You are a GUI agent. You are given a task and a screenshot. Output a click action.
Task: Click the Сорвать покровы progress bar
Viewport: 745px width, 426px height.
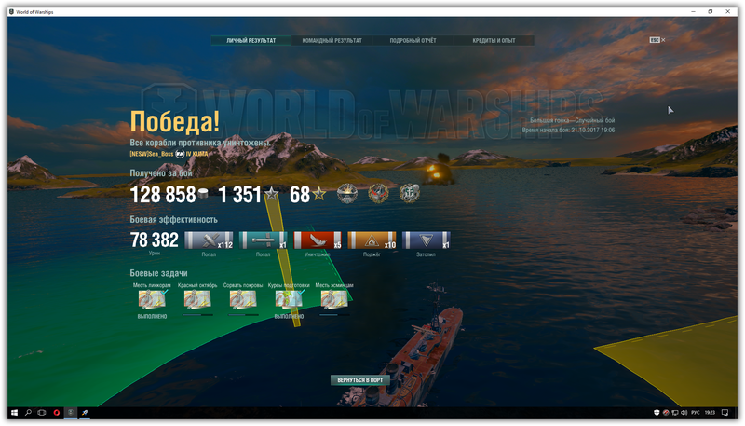point(243,315)
